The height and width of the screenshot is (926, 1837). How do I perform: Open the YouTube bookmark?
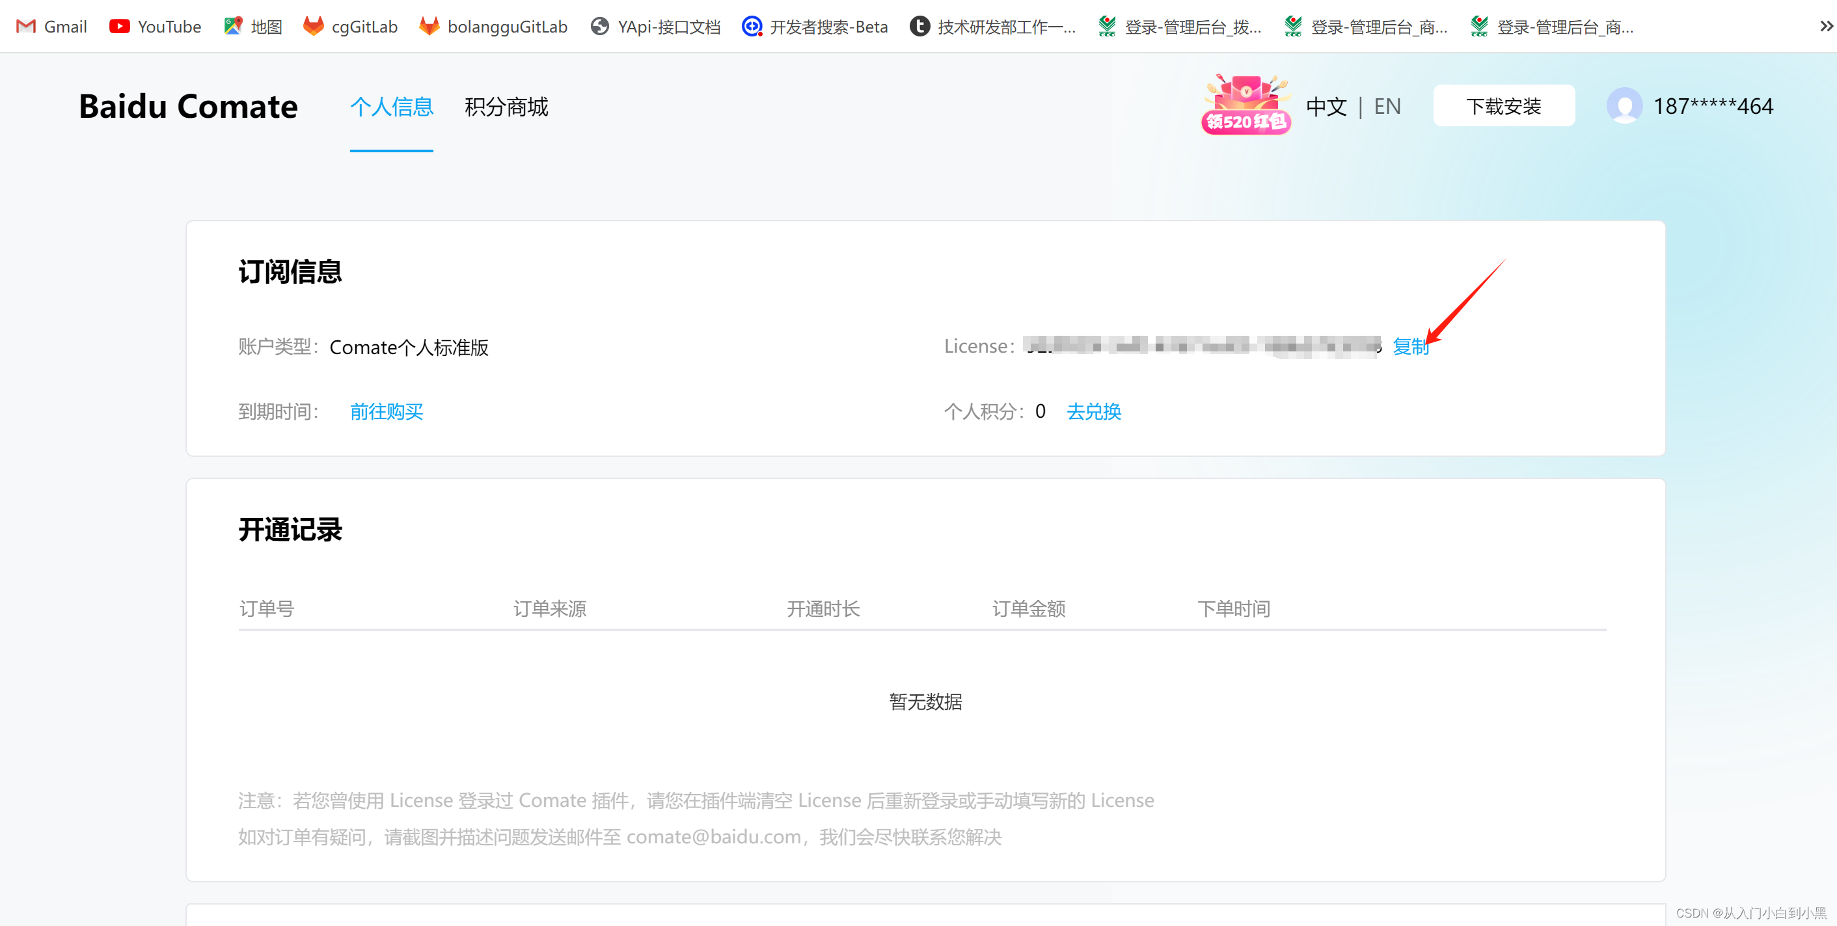click(155, 27)
